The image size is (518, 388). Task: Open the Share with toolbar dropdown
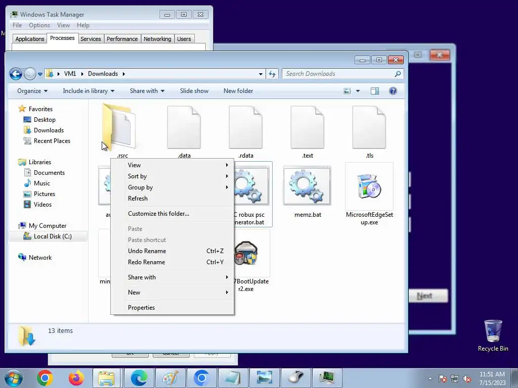pos(147,91)
